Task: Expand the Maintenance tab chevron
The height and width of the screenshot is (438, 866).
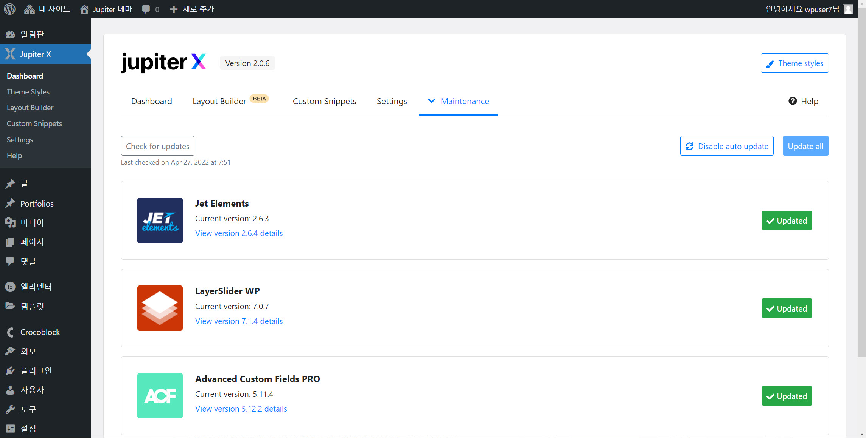Action: 431,101
